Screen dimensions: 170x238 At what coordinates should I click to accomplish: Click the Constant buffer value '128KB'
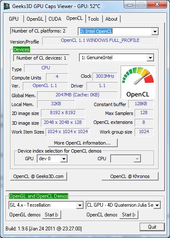tap(141, 104)
